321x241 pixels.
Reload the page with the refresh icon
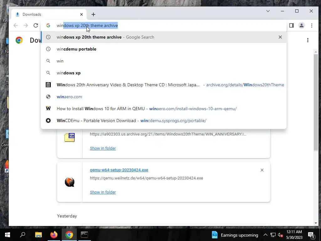[x=36, y=25]
